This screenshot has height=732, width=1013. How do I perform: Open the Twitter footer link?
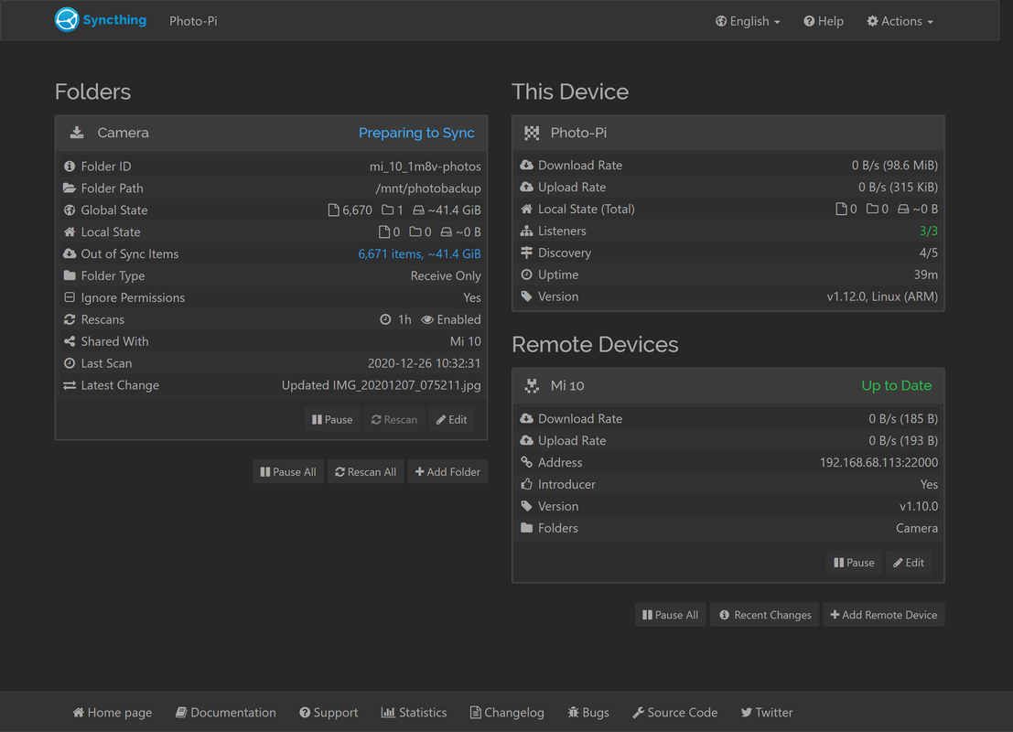click(x=767, y=712)
